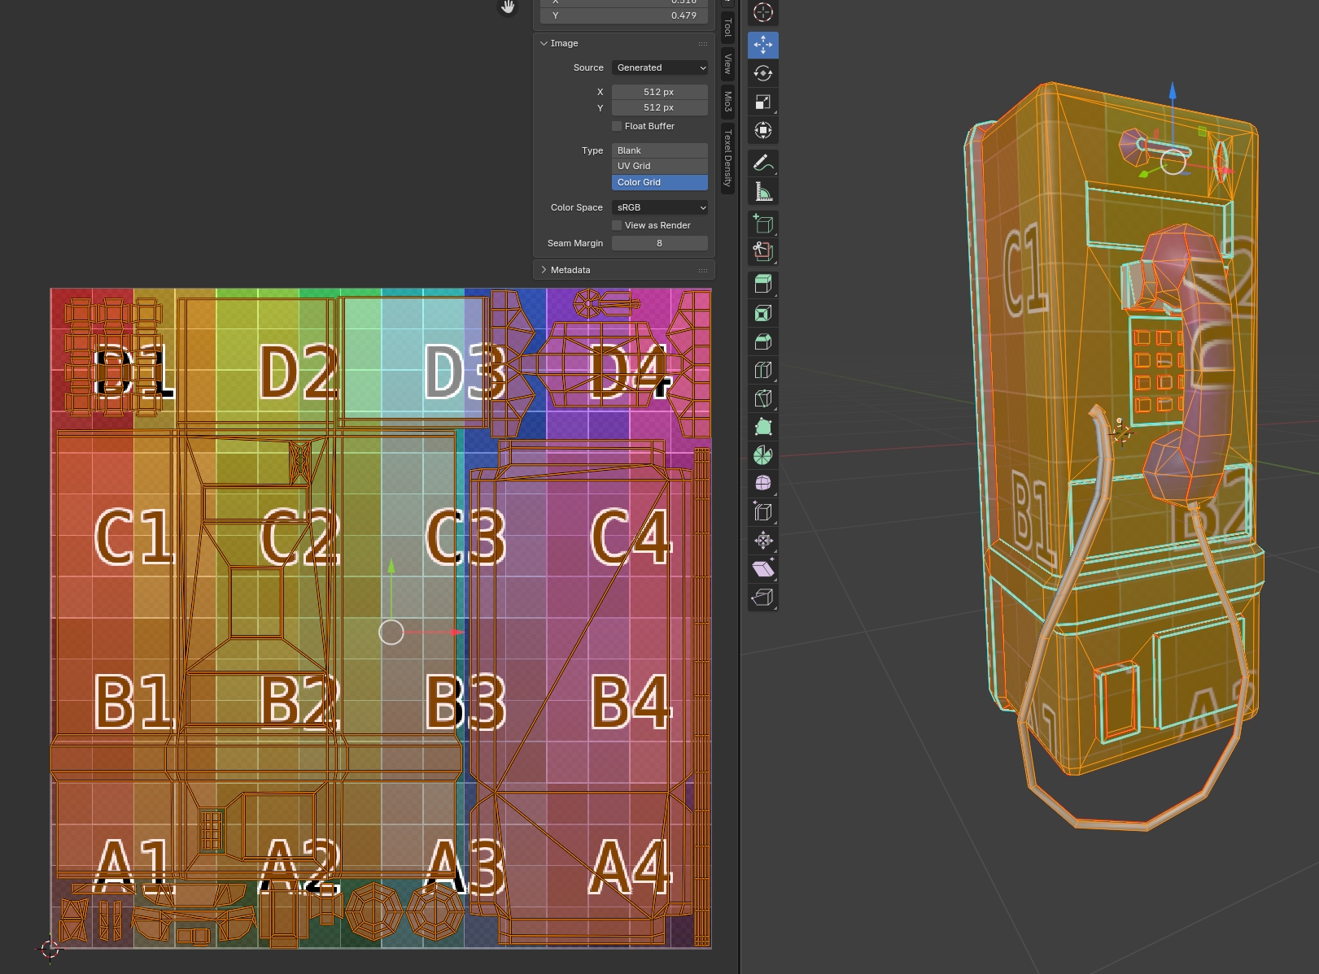Image resolution: width=1319 pixels, height=974 pixels.
Task: Select the Inset Faces tool
Action: coord(762,313)
